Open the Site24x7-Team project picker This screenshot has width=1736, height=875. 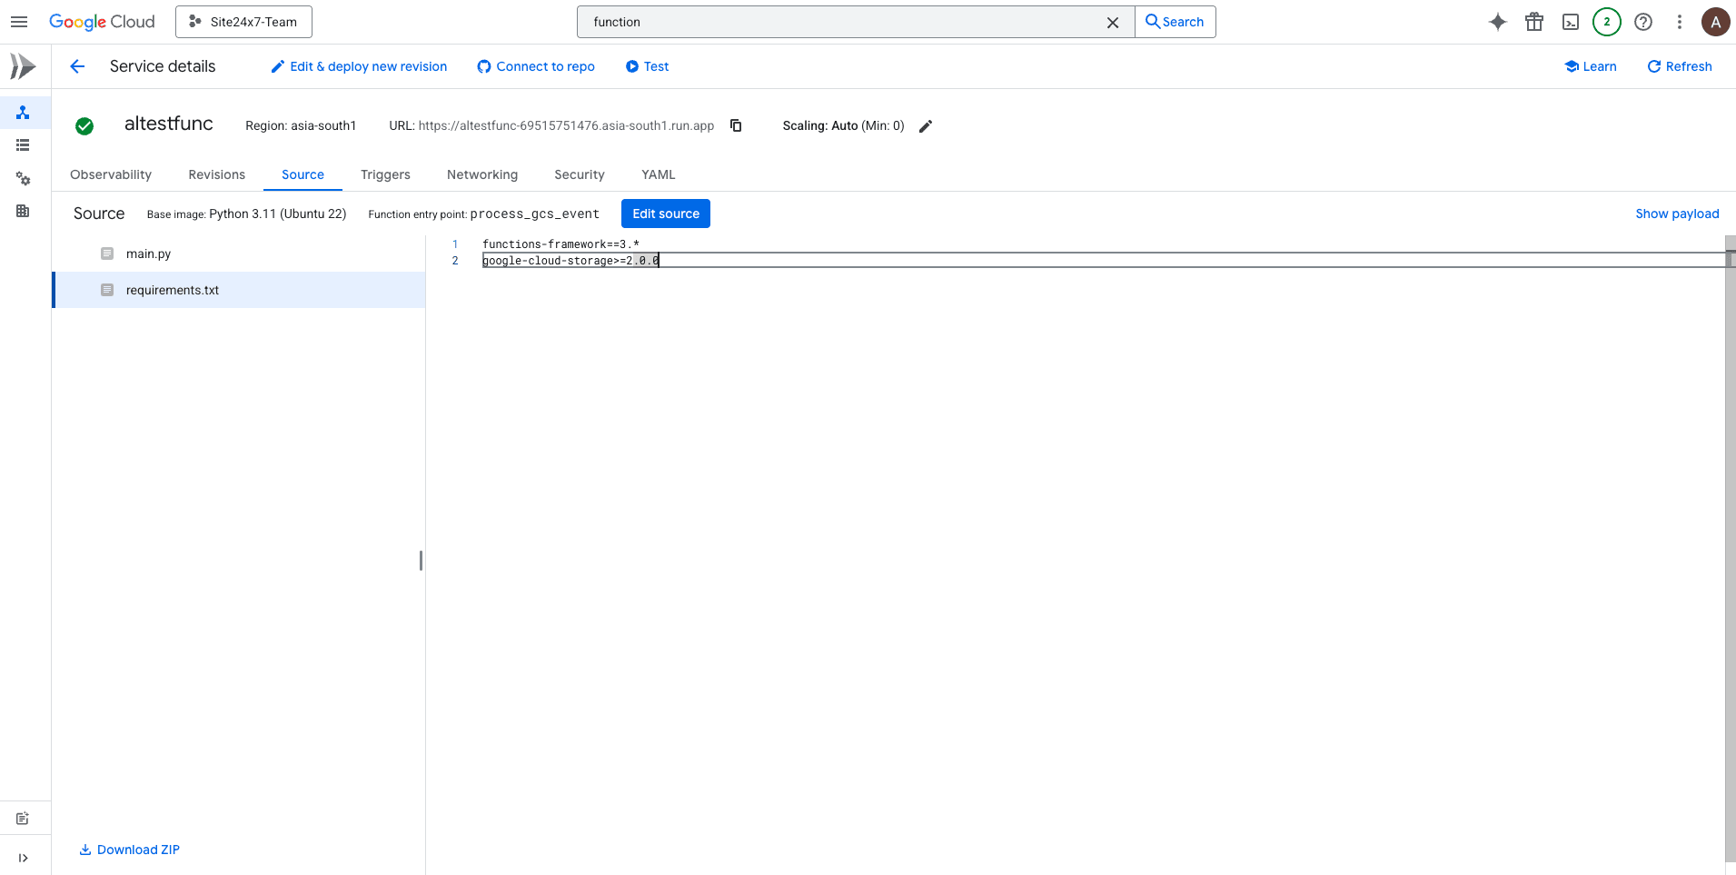pyautogui.click(x=243, y=22)
